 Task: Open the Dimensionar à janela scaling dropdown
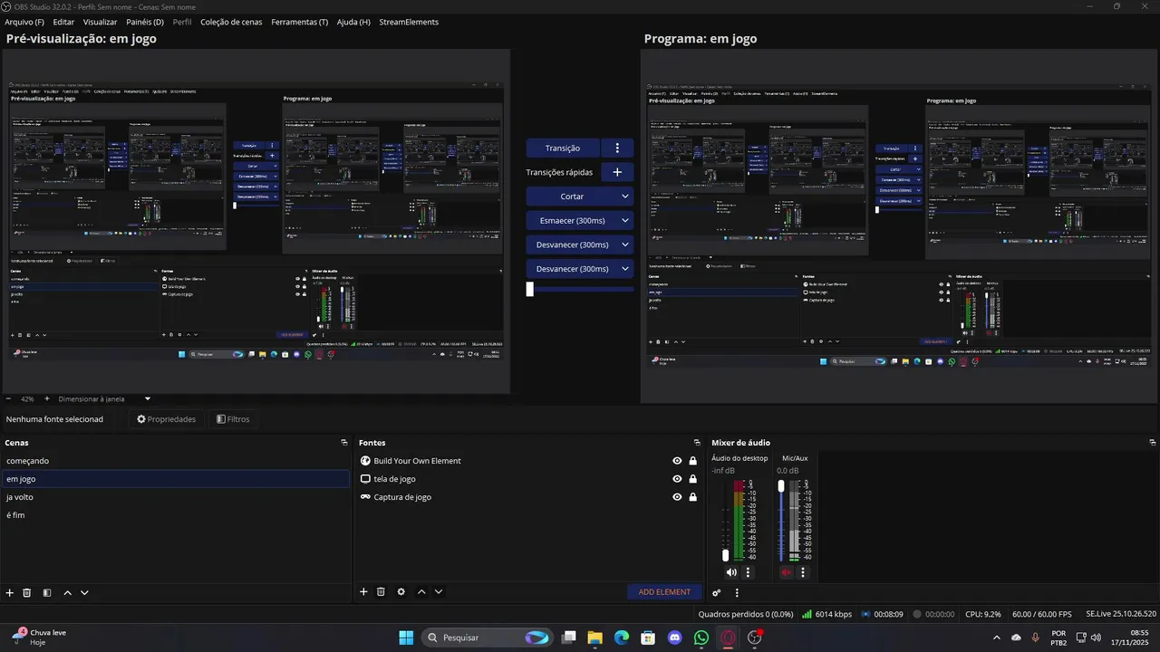coord(104,398)
